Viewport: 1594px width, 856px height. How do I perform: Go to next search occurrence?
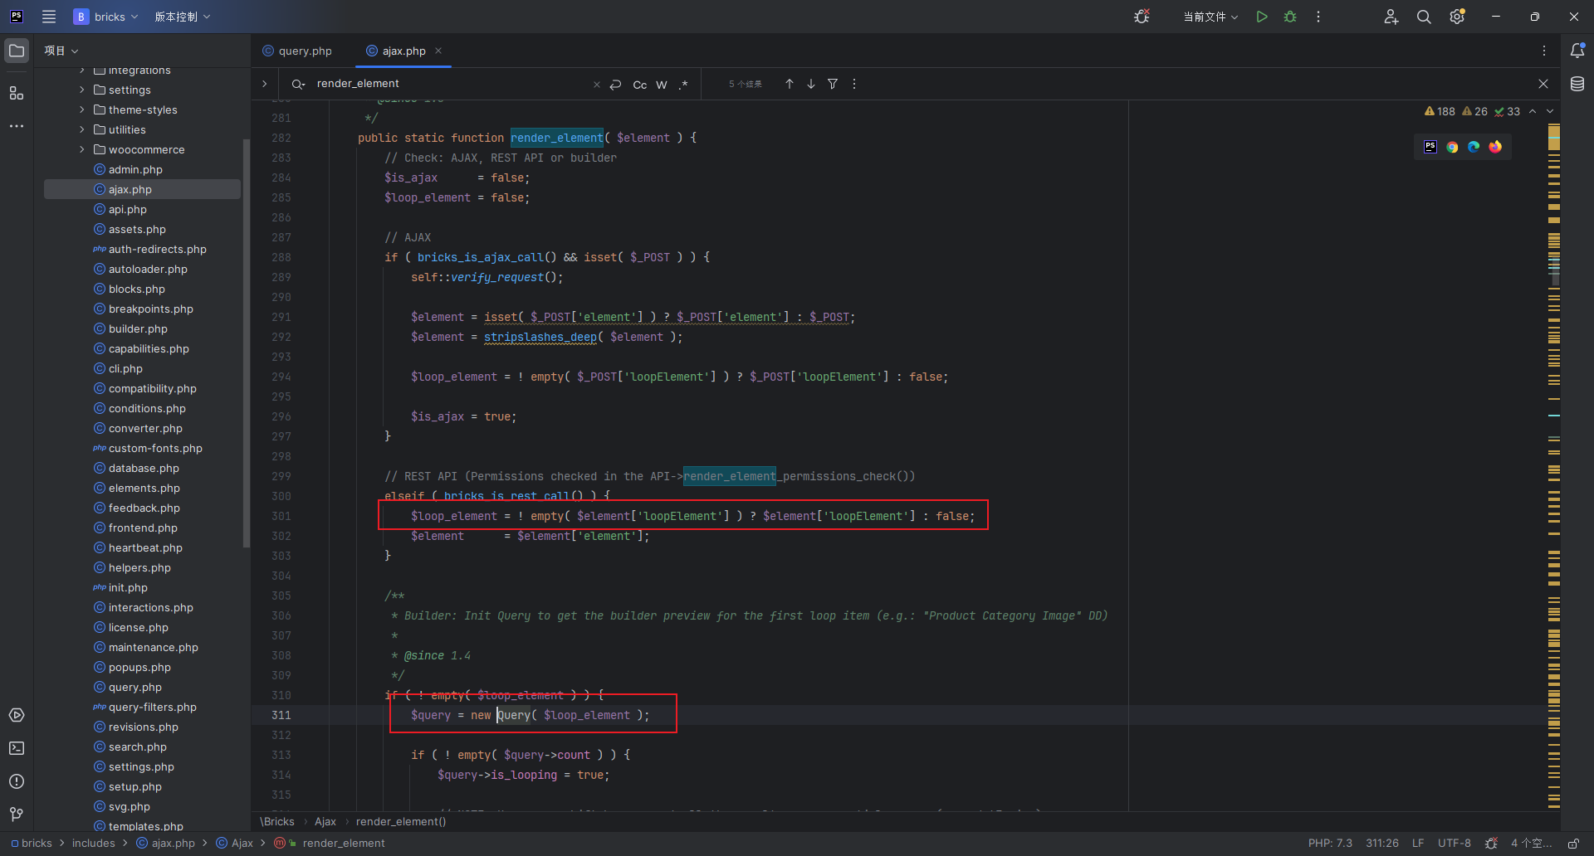[x=811, y=84]
